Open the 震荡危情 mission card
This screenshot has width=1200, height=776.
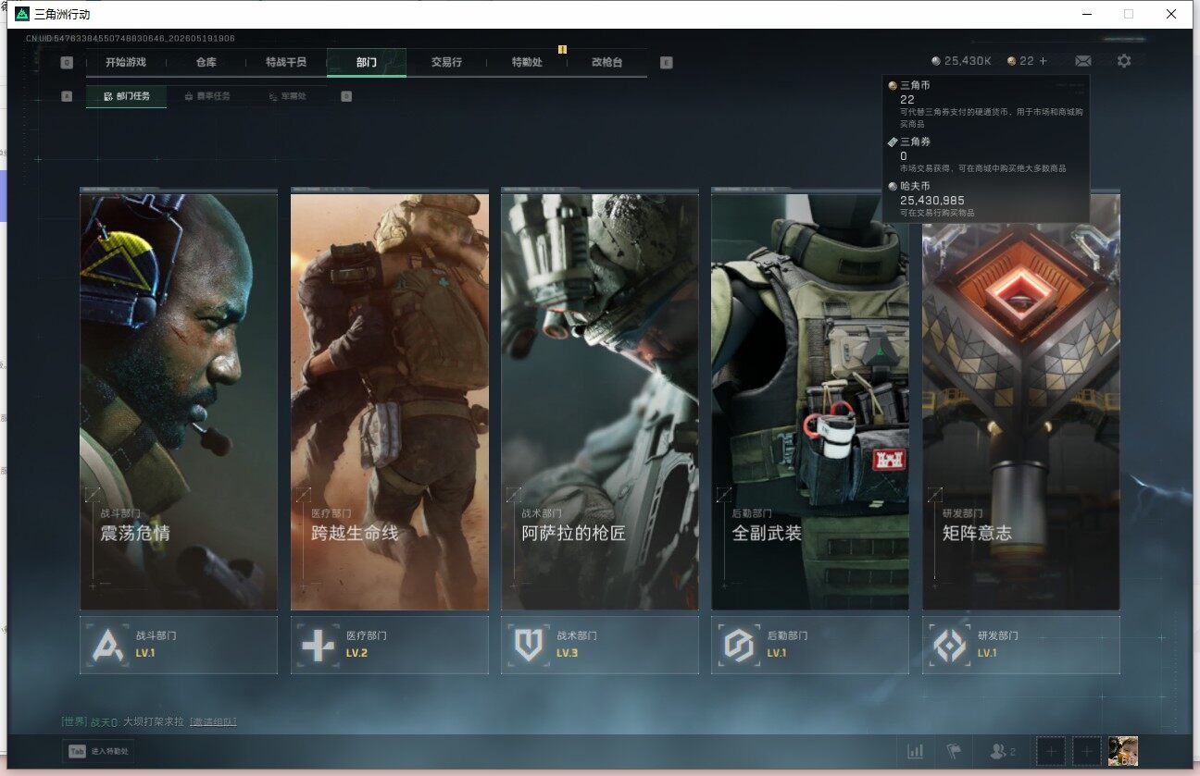click(179, 401)
